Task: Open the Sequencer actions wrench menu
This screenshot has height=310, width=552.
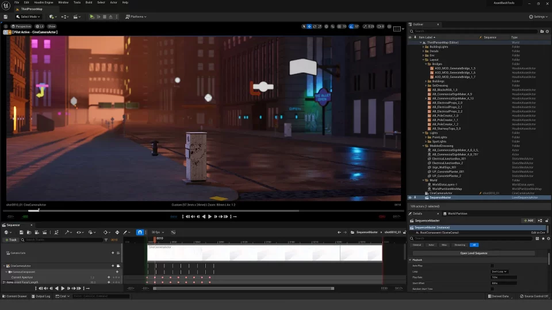Action: click(68, 232)
